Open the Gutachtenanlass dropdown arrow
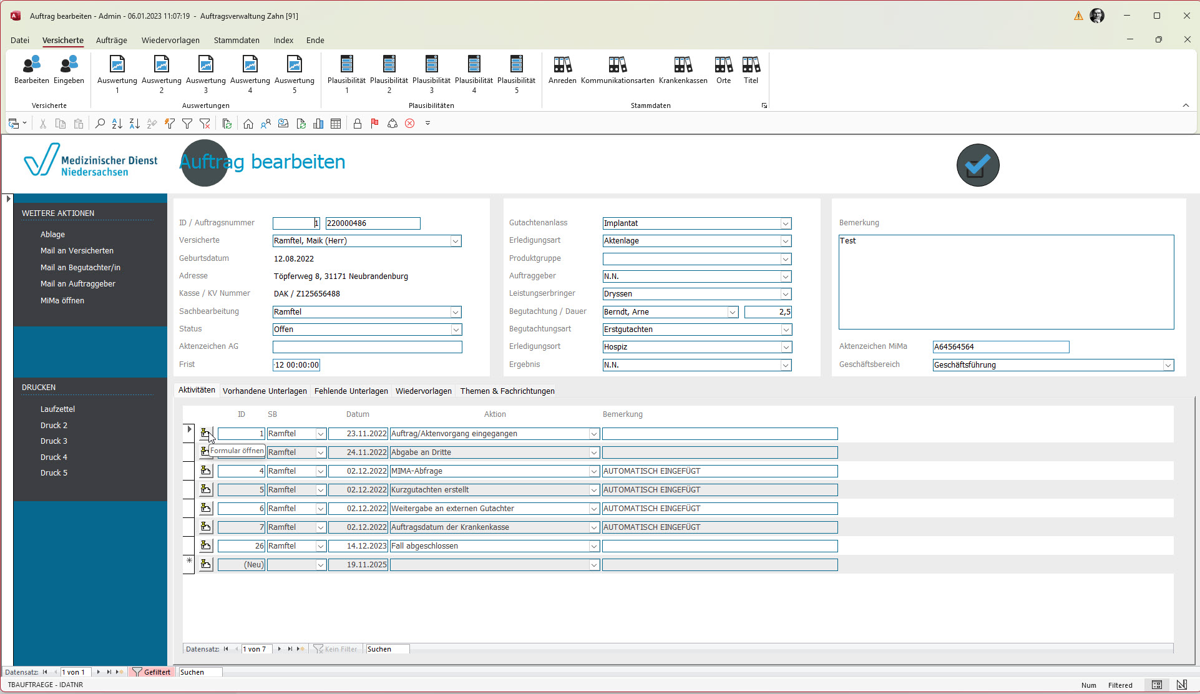1200x694 pixels. pyautogui.click(x=786, y=223)
